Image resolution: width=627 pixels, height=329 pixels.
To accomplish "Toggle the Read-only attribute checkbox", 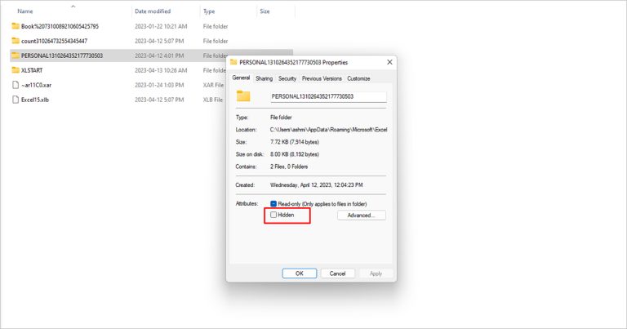I will click(273, 203).
